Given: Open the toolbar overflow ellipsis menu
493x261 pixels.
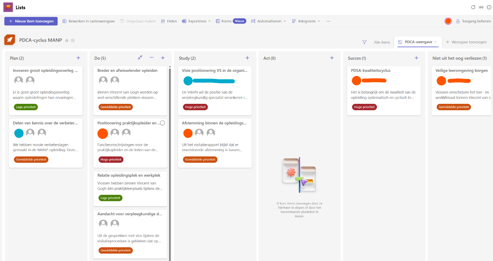Looking at the screenshot, I should [x=328, y=21].
